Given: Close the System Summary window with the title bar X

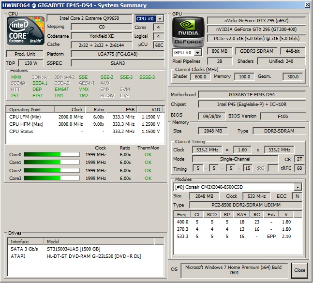Looking at the screenshot, I should point(308,5).
